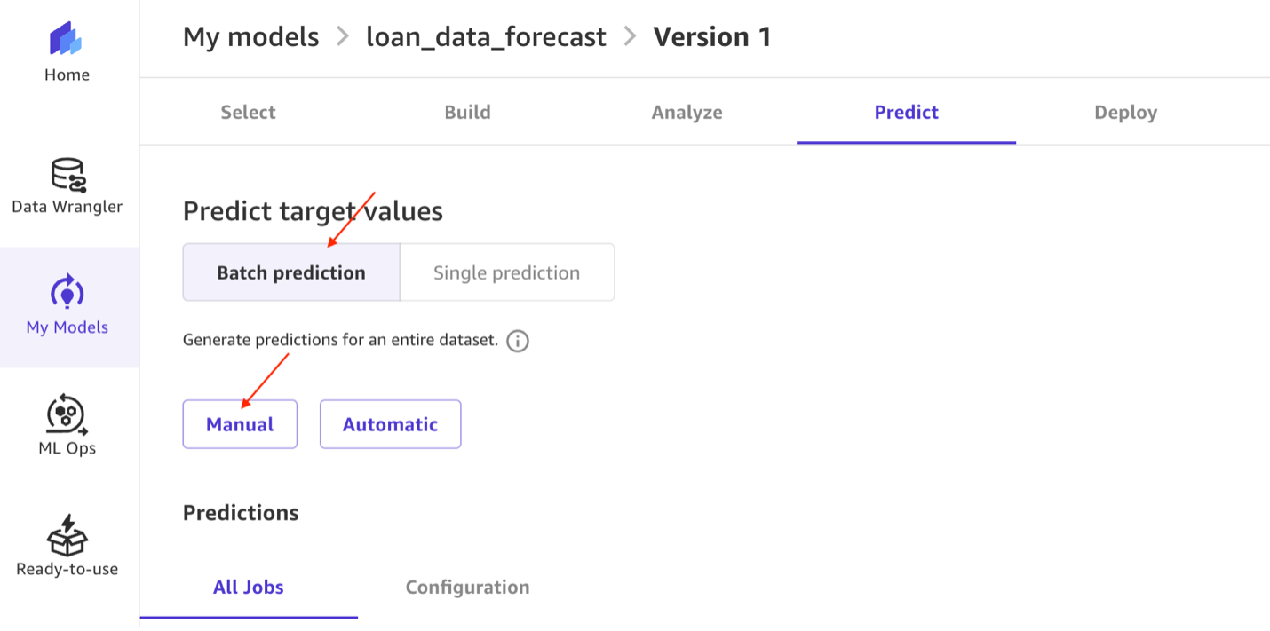
Task: Choose Automatic batch prediction
Action: [x=390, y=424]
